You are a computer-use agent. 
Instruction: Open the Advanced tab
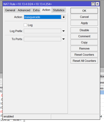click(x=24, y=10)
